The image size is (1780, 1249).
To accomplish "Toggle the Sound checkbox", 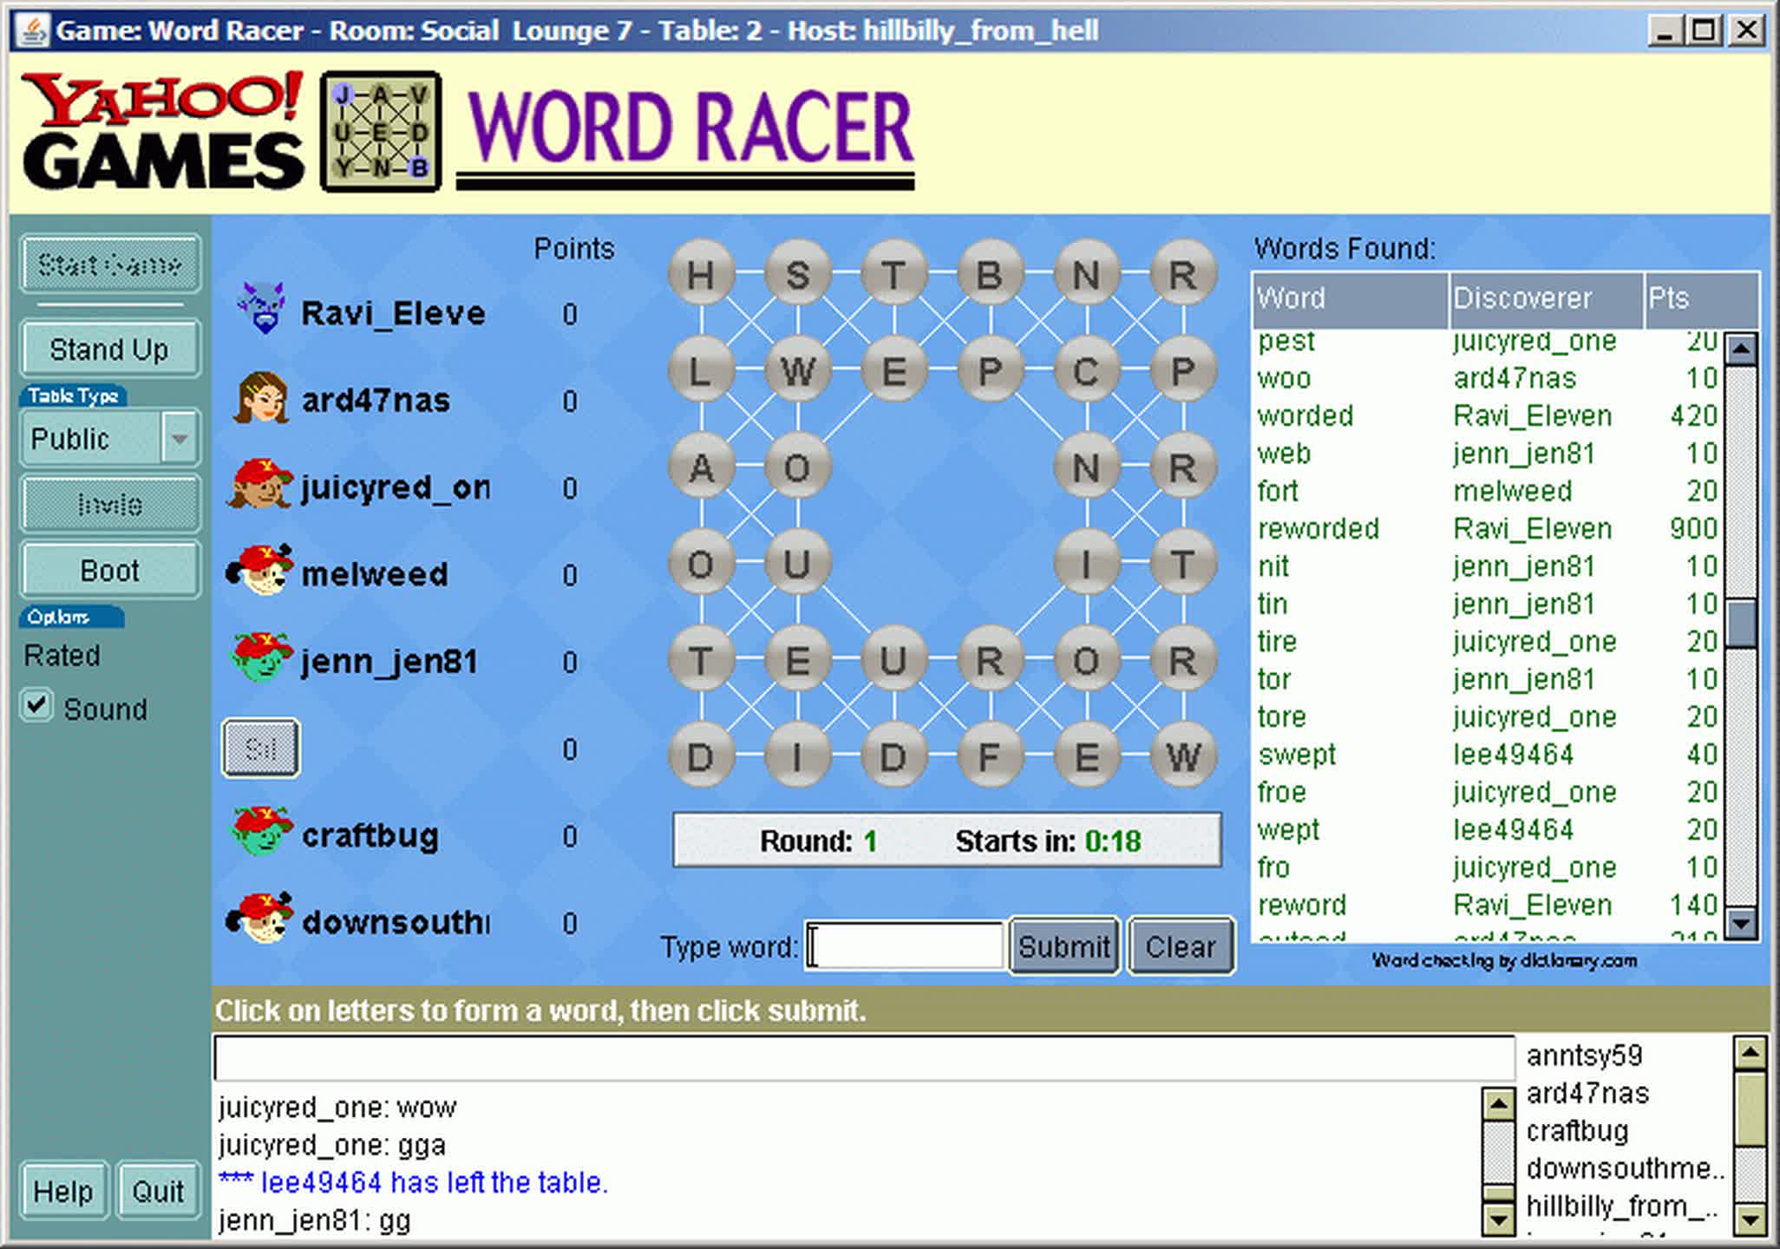I will tap(36, 705).
